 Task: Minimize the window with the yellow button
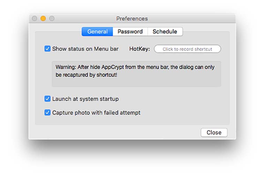[43, 19]
